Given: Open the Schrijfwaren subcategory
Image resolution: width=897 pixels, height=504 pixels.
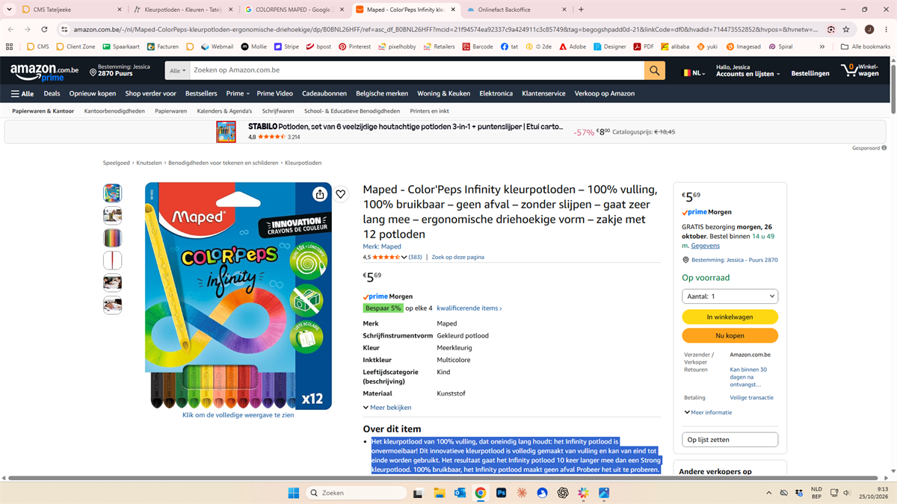Looking at the screenshot, I should [x=278, y=111].
